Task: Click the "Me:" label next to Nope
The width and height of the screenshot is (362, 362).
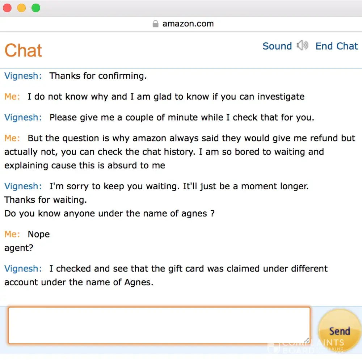Action: (x=12, y=234)
